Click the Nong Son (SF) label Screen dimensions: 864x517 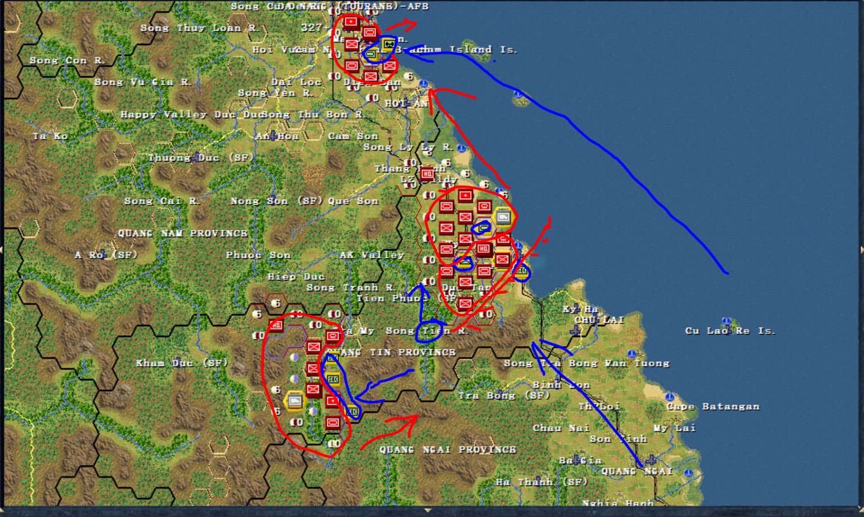[277, 201]
